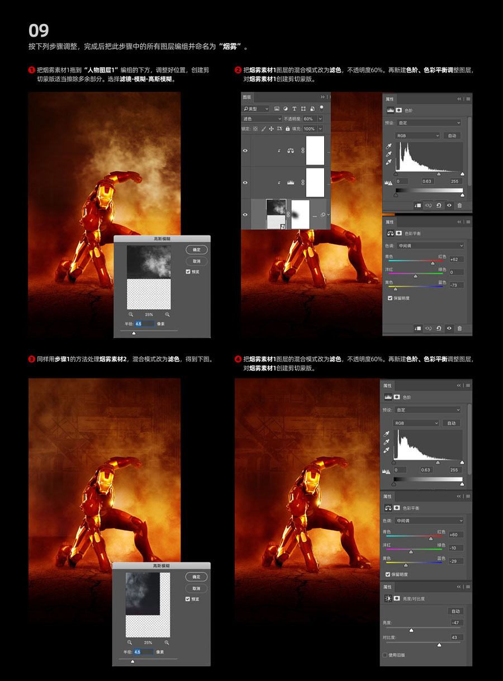Uncheck 保留明度 in the +62 color balance panel
503x681 pixels.
[x=390, y=298]
